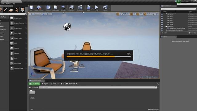Screen dimensions: 197x111
Task: Select the Cylinder shape icon
Action: [12, 53]
